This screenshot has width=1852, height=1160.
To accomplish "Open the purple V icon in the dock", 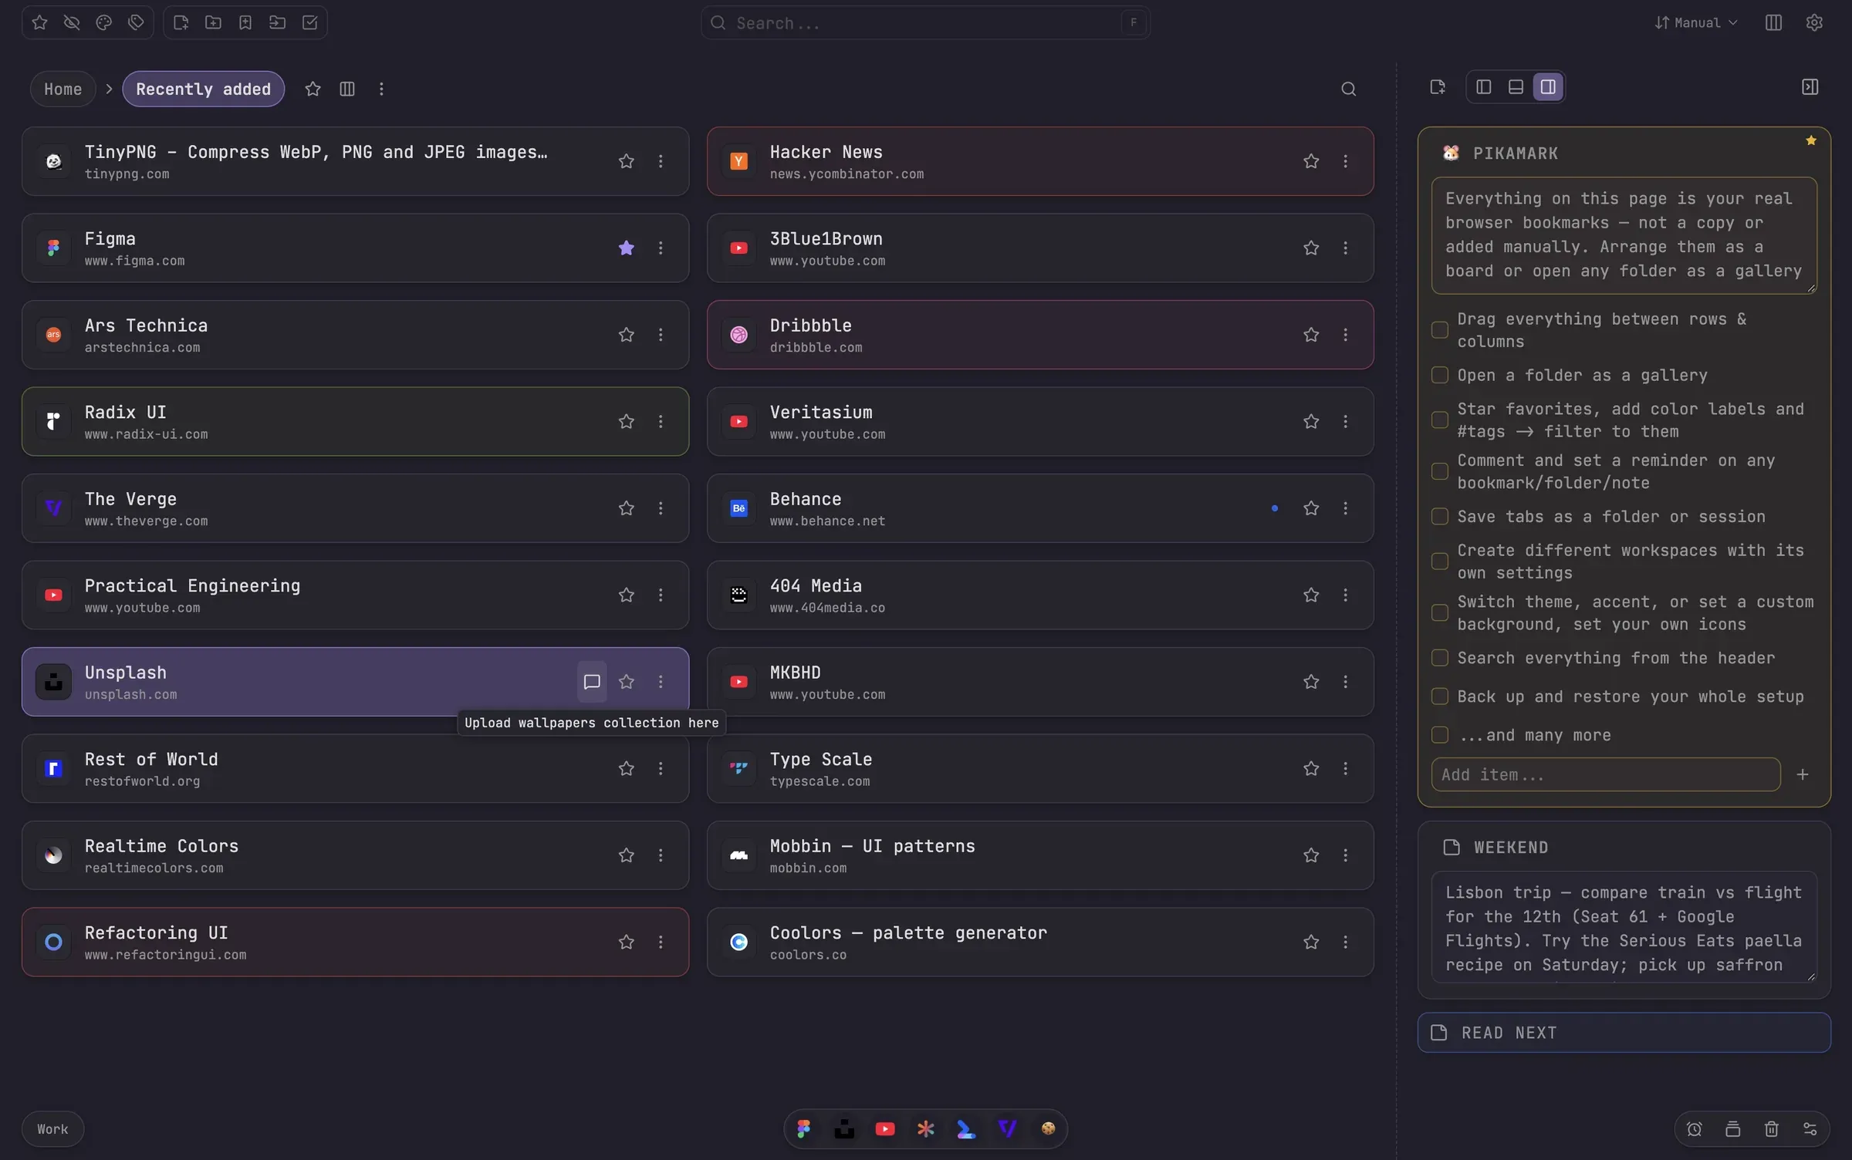I will (1007, 1129).
